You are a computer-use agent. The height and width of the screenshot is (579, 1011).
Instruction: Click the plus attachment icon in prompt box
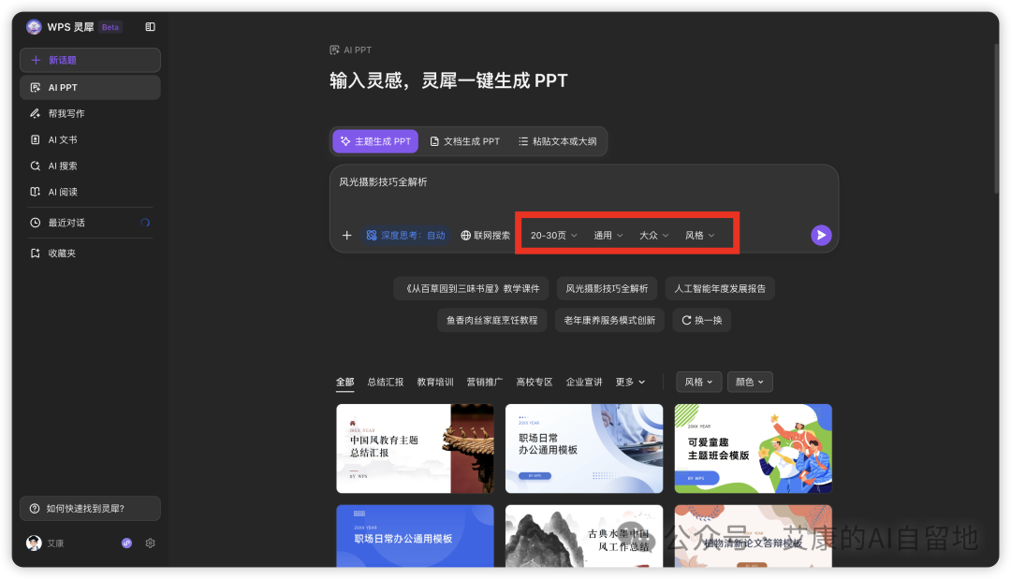(x=346, y=235)
